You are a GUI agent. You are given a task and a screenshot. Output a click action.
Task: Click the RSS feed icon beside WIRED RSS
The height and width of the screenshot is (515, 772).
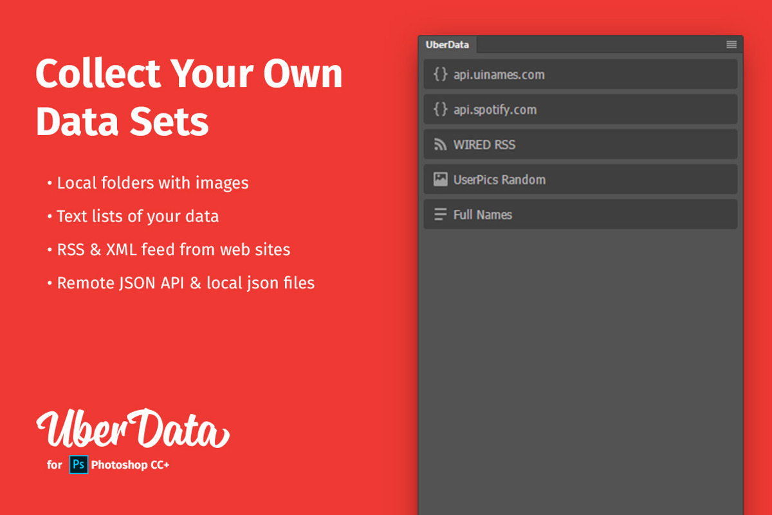pos(440,145)
